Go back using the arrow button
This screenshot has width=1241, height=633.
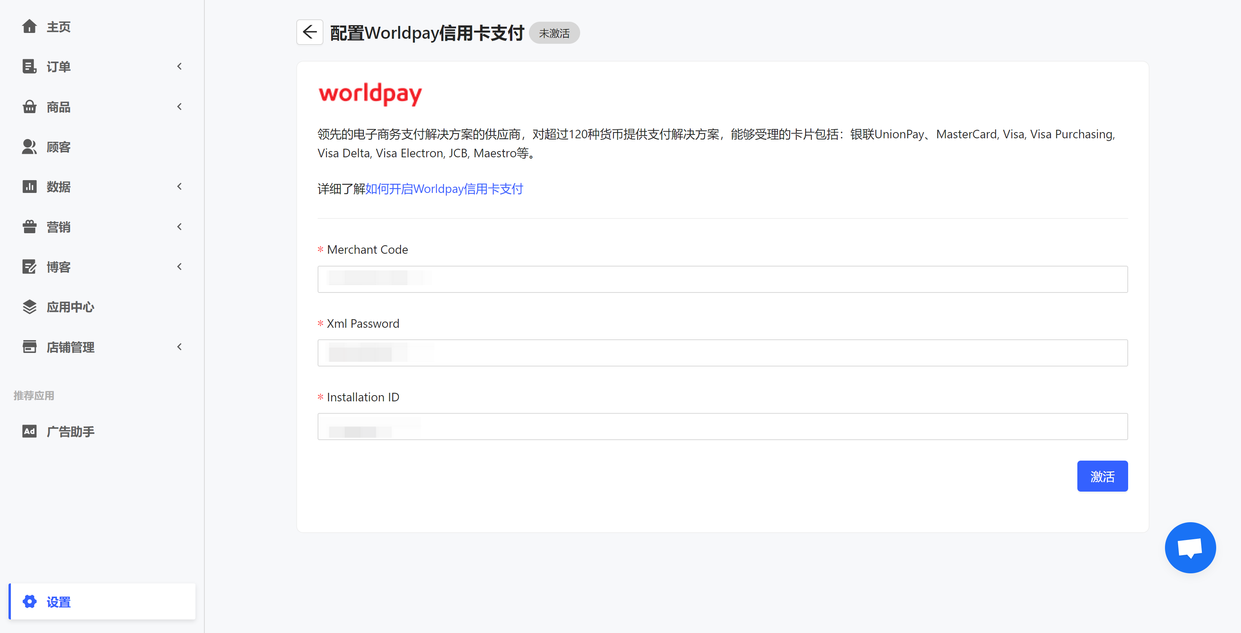tap(310, 32)
